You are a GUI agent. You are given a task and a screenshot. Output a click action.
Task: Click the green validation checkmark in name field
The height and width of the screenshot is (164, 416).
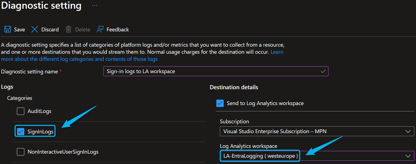tap(323, 71)
